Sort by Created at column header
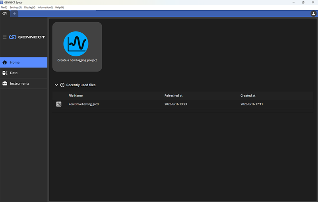Viewport: 318px width, 202px height. click(248, 95)
